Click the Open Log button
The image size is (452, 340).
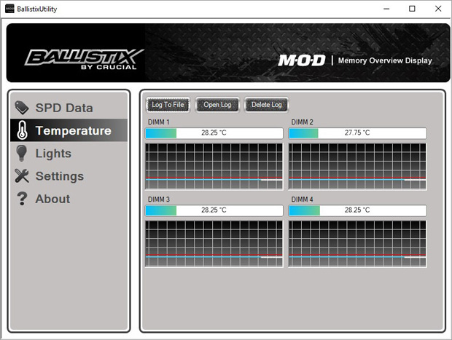217,105
